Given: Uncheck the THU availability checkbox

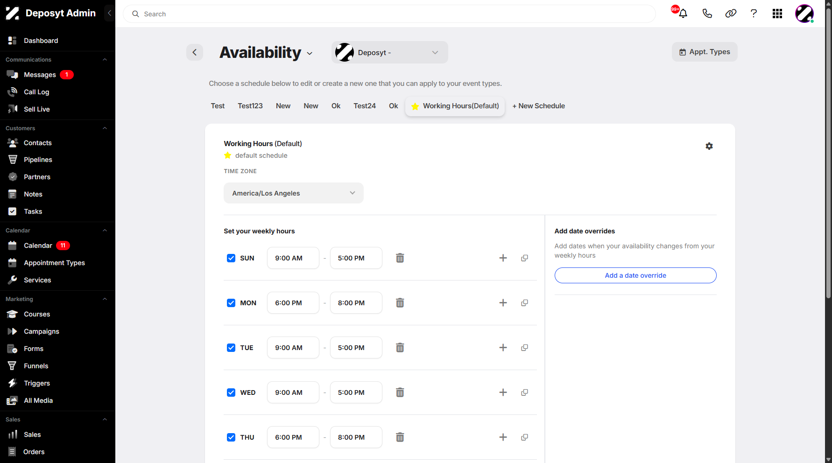Looking at the screenshot, I should (x=231, y=437).
